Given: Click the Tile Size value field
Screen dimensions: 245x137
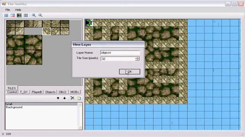Looking at the screenshot, I should point(118,59).
